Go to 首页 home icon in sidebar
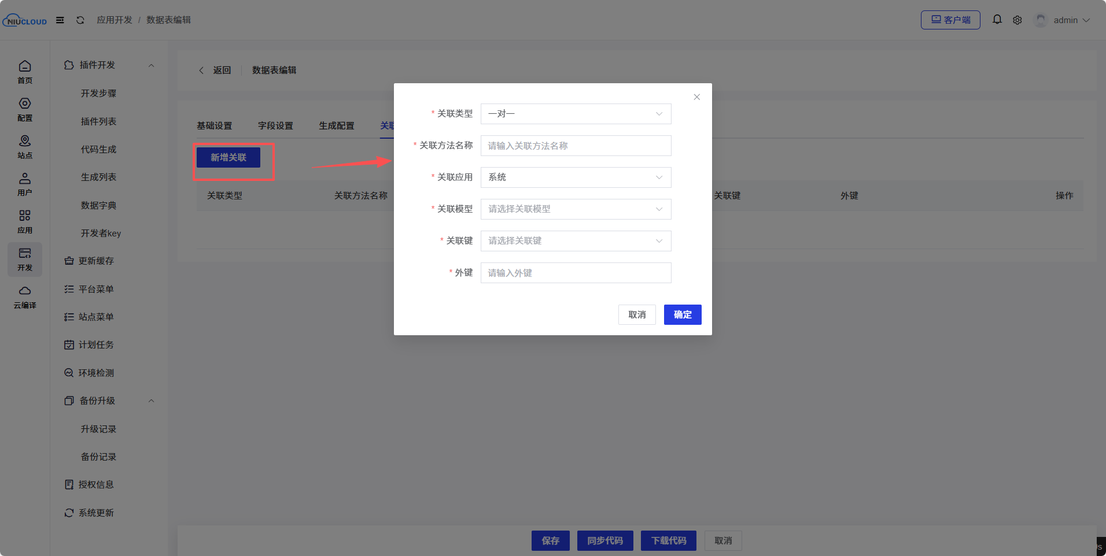Screen dimensions: 1106x556 (x=25, y=72)
